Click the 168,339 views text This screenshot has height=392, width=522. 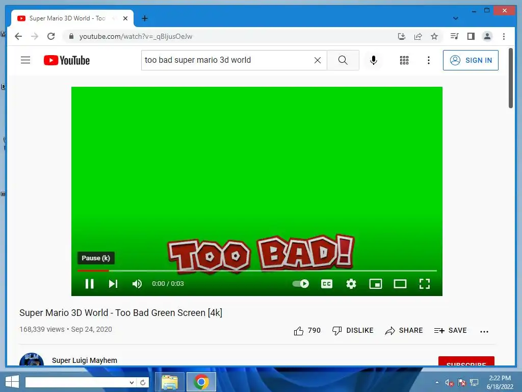tap(42, 329)
